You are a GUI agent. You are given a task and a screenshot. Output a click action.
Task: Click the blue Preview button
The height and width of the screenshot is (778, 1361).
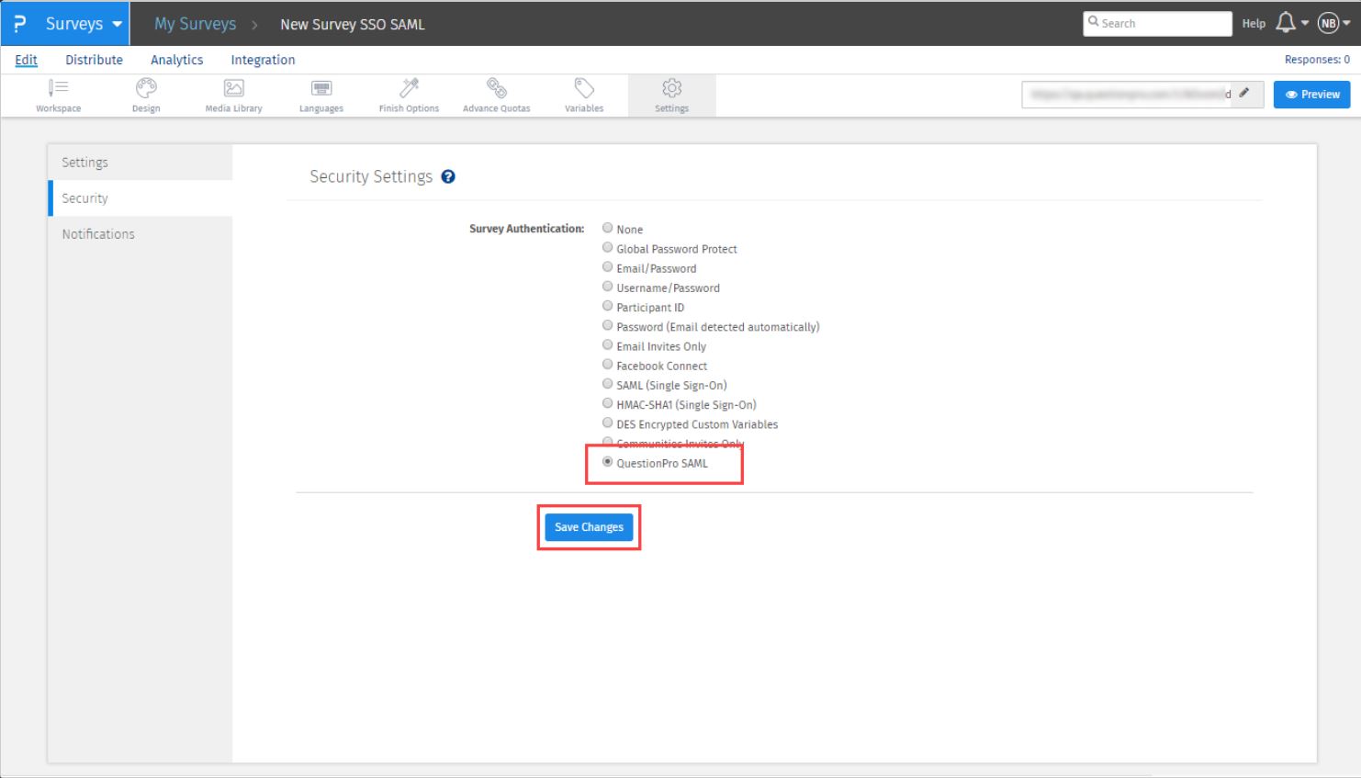pos(1311,95)
